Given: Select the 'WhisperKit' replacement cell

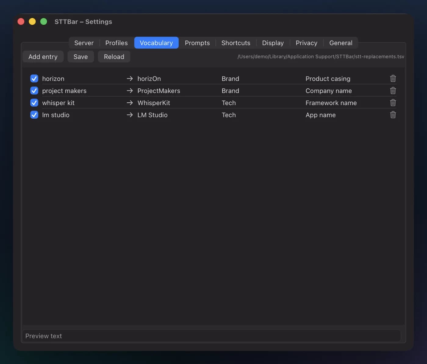Looking at the screenshot, I should point(154,103).
